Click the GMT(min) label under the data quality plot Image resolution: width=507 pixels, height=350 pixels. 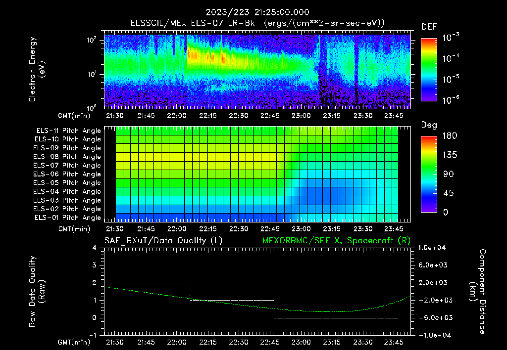(x=74, y=342)
